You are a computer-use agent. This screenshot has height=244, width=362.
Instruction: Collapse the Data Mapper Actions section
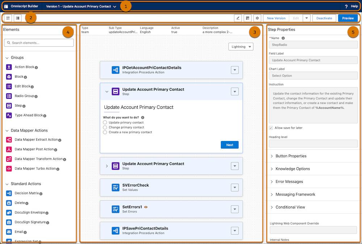pos(7,131)
